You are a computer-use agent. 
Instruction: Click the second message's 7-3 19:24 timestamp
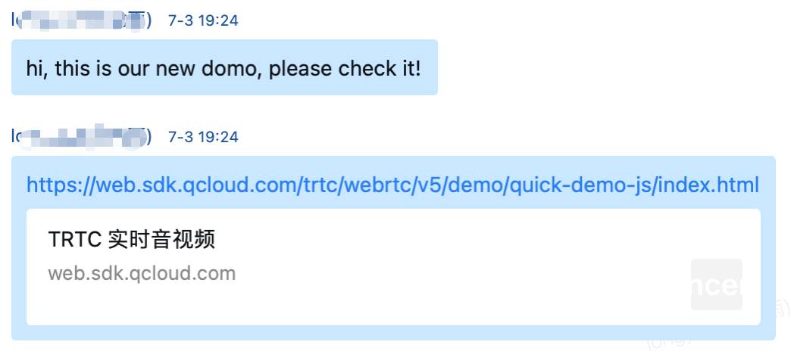click(x=203, y=136)
